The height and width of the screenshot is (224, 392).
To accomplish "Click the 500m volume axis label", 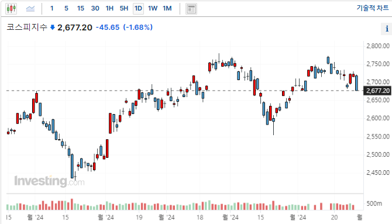I will pos(374,204).
